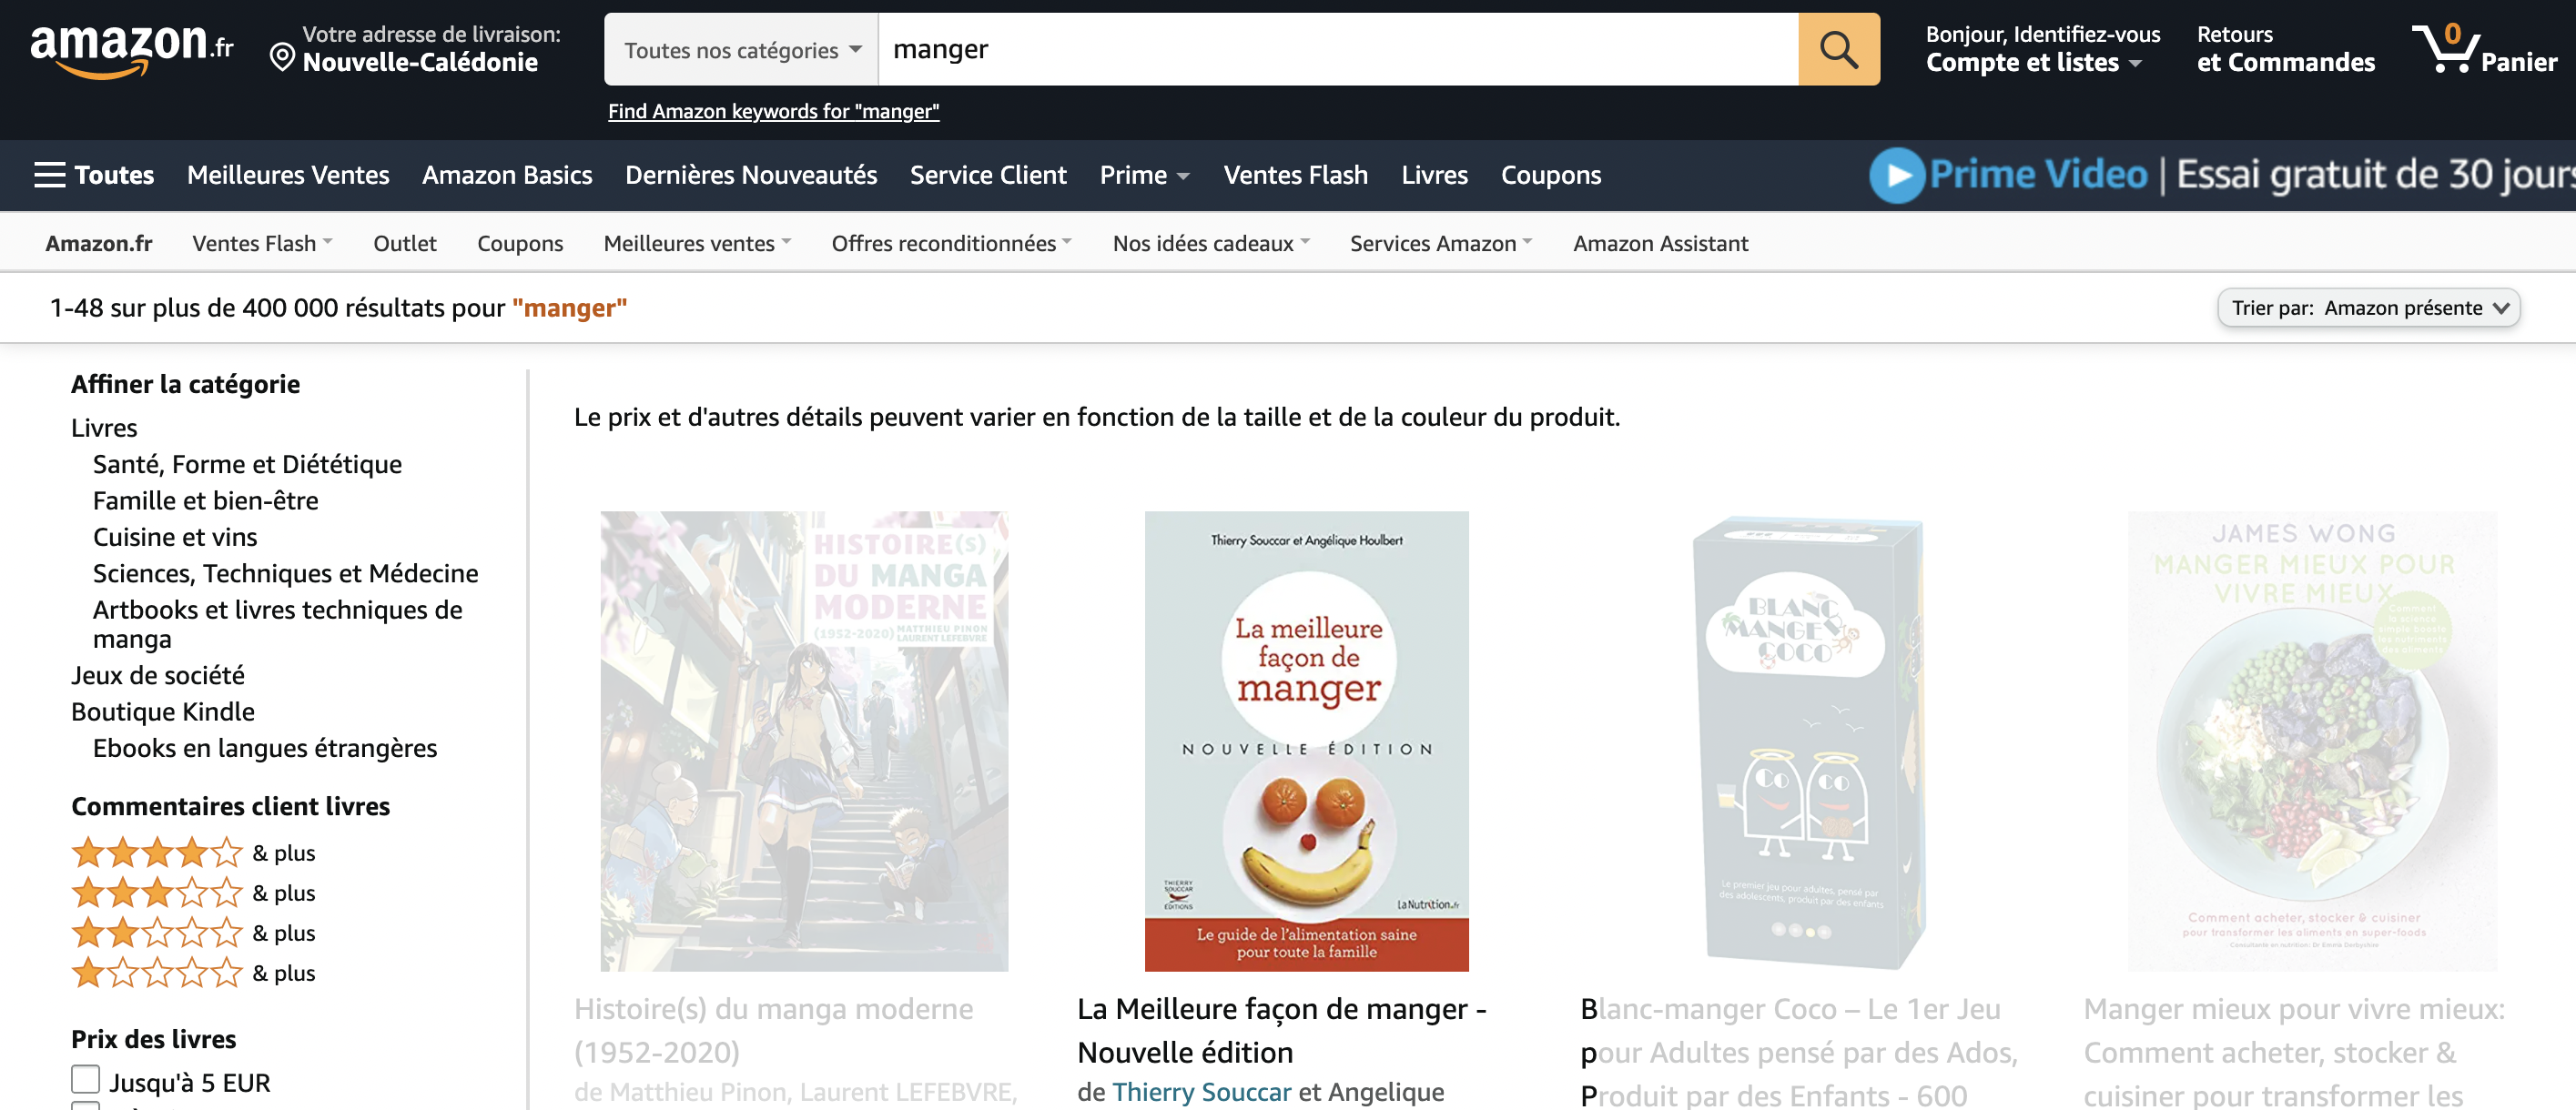Open the Toutes hamburger menu
The height and width of the screenshot is (1110, 2576).
coord(94,175)
